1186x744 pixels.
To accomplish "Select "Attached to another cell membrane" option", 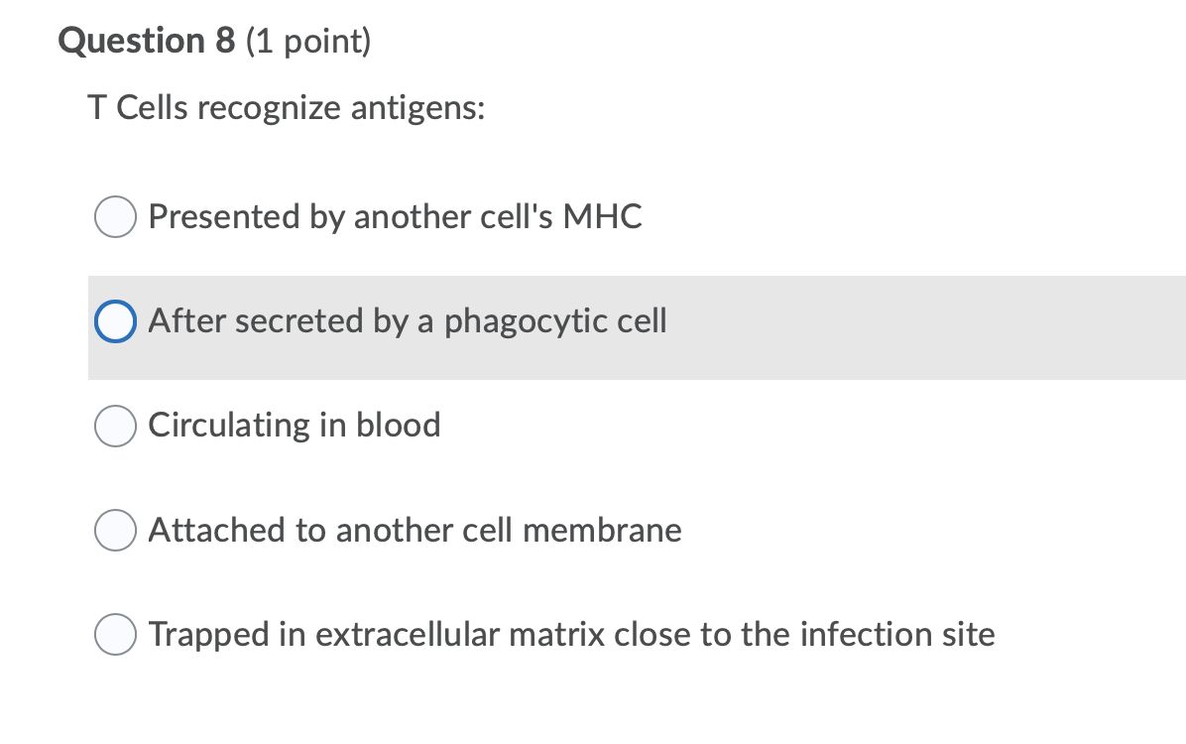I will pyautogui.click(x=115, y=531).
